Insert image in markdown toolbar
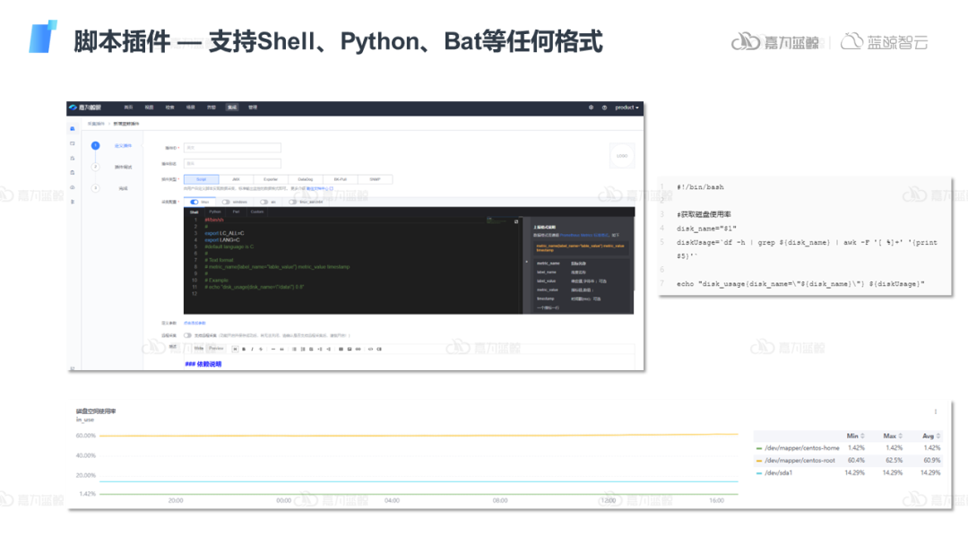 click(350, 349)
